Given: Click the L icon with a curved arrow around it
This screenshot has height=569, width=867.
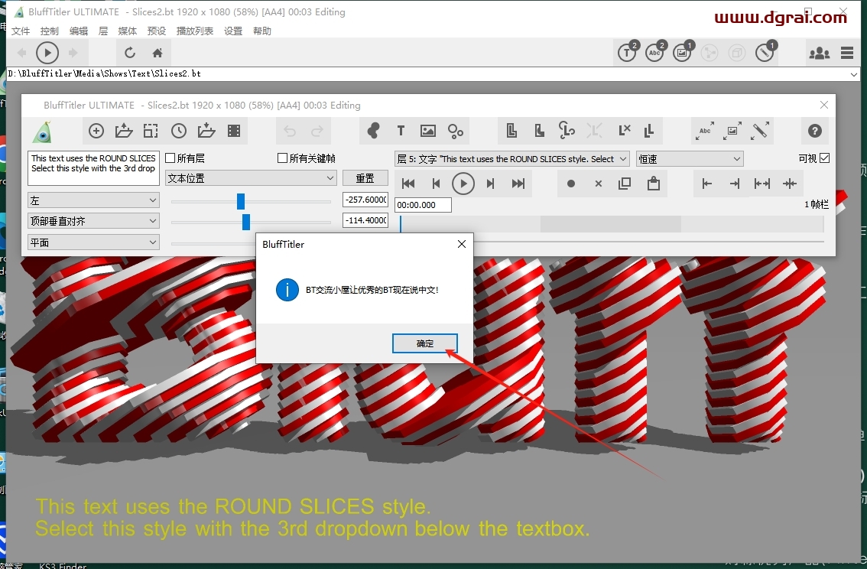Looking at the screenshot, I should [x=567, y=131].
